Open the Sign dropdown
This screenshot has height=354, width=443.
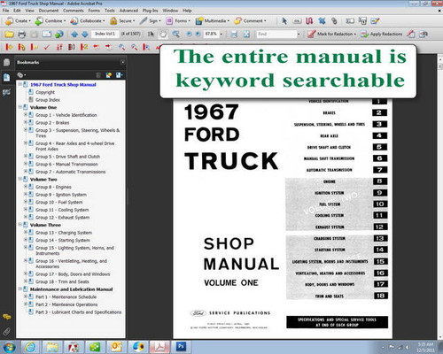click(x=151, y=21)
